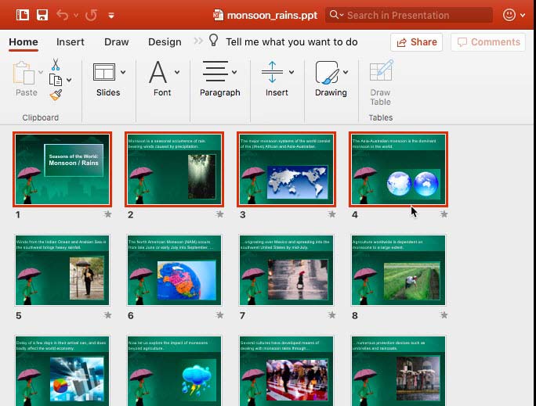Viewport: 536px width, 406px height.
Task: Select the protection devices slide thumbnail
Action: click(x=399, y=371)
